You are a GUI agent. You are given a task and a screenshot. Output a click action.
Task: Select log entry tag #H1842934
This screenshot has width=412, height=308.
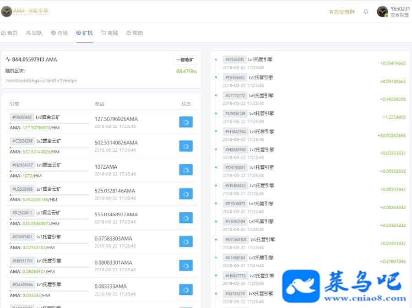point(236,132)
